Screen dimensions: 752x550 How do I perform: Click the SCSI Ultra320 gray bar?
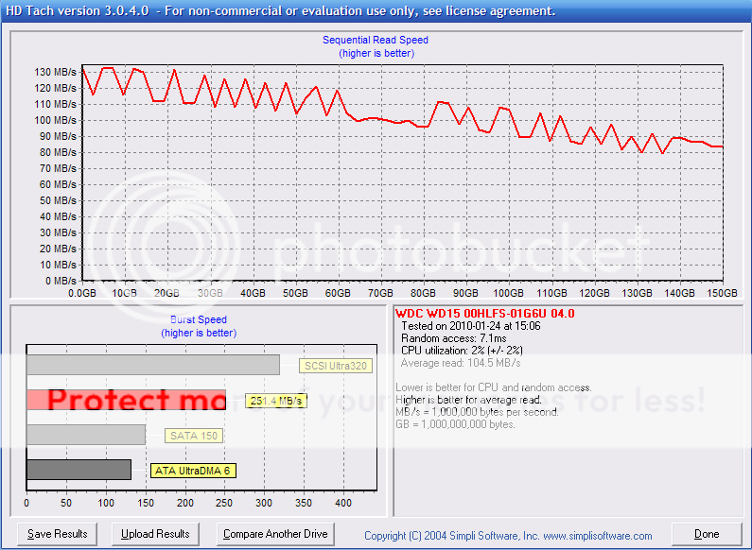153,365
